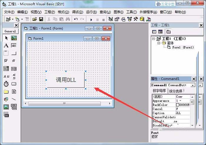The image size is (206, 145).
Task: Click the Paste toolbar icon
Action: [62, 19]
